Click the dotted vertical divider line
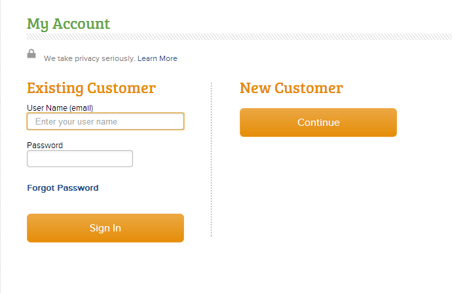The height and width of the screenshot is (293, 452). point(212,159)
